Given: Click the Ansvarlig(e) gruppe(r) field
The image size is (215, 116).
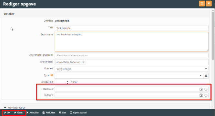Looking at the screenshot, I should pyautogui.click(x=131, y=55).
